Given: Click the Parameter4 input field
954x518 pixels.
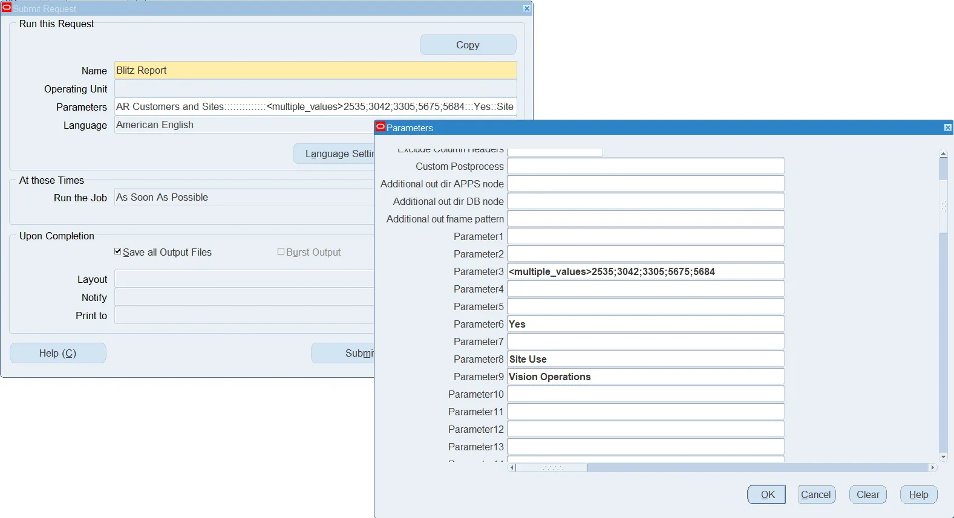Looking at the screenshot, I should coord(646,289).
